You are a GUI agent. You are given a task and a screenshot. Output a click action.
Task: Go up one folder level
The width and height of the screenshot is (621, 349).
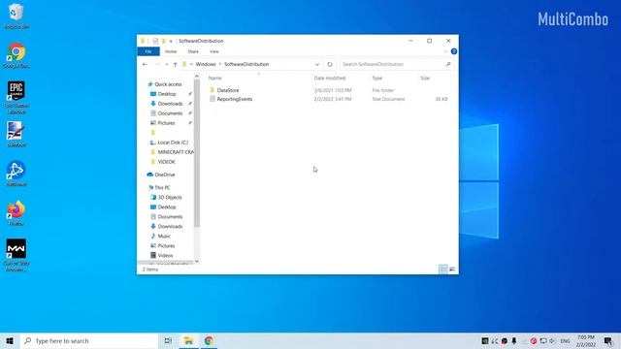175,64
